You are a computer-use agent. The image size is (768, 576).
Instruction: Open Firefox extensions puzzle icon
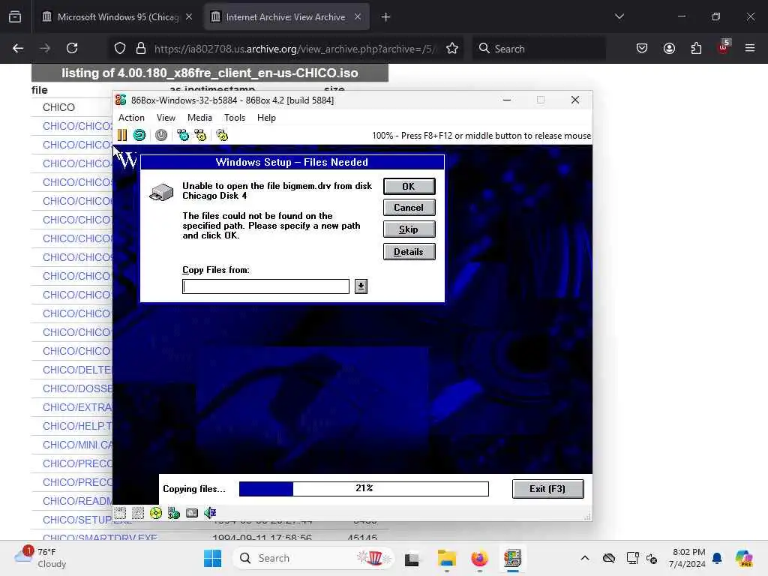(696, 48)
